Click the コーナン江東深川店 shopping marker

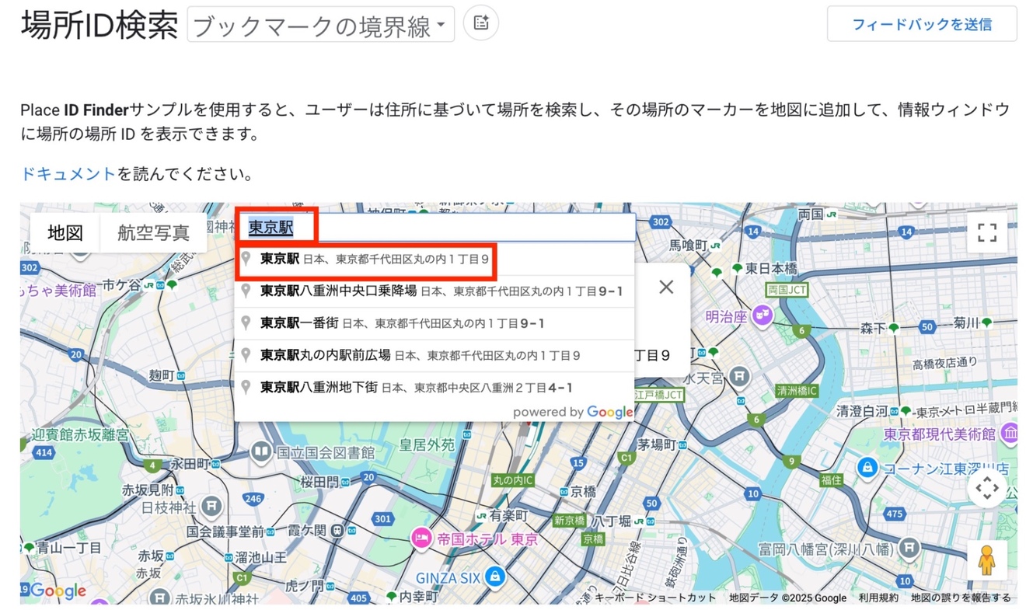[867, 469]
